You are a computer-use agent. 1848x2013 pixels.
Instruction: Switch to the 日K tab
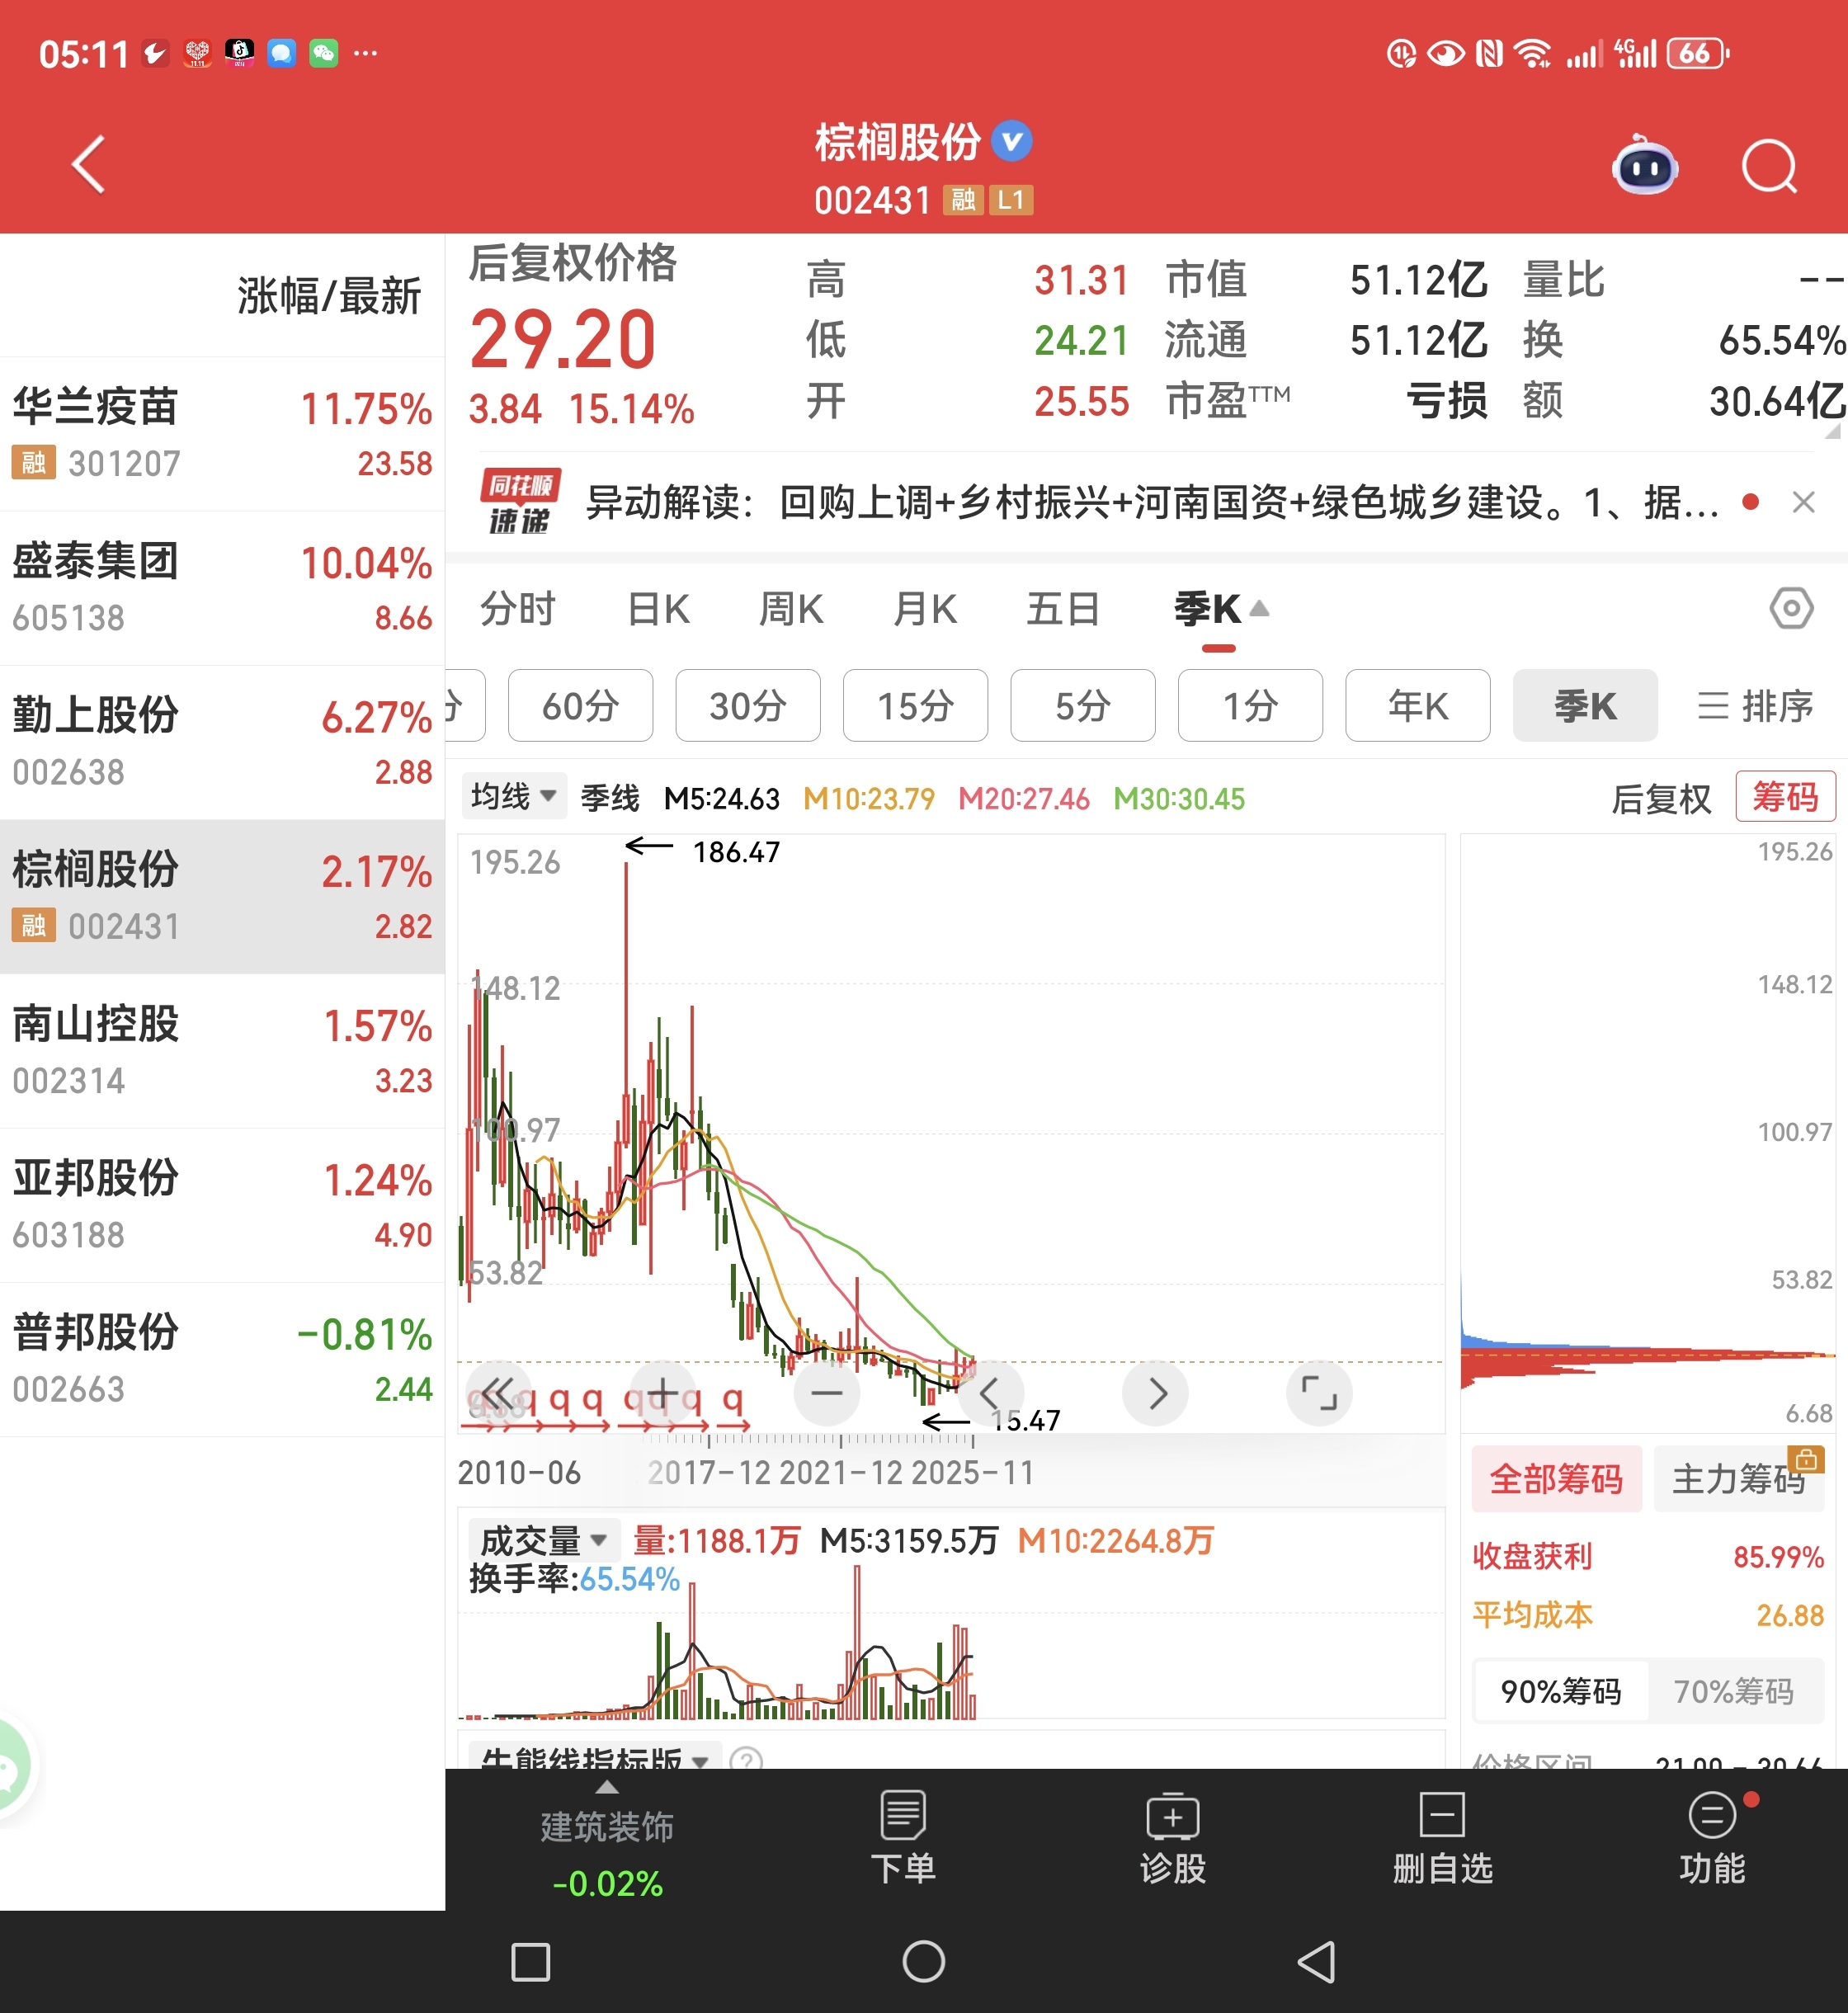658,609
